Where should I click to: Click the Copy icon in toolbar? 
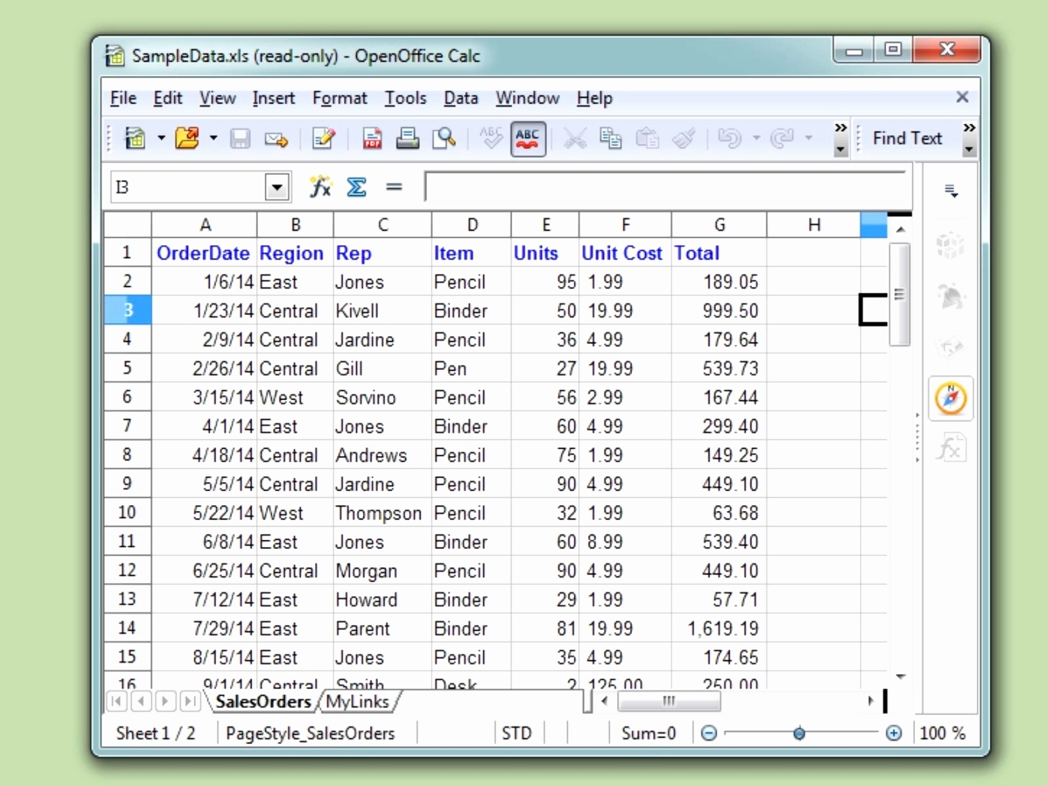[x=610, y=138]
